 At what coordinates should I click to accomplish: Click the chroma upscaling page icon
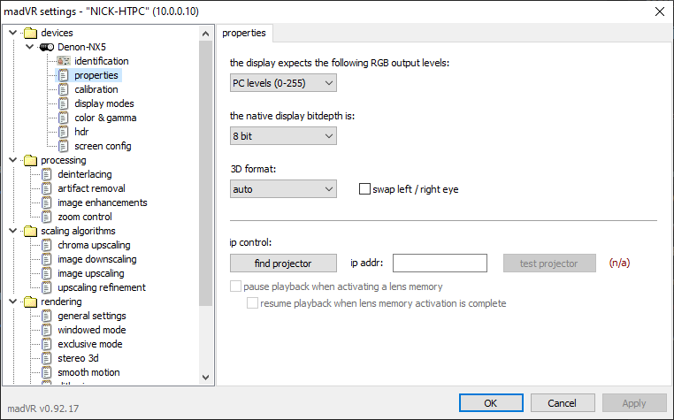[47, 245]
